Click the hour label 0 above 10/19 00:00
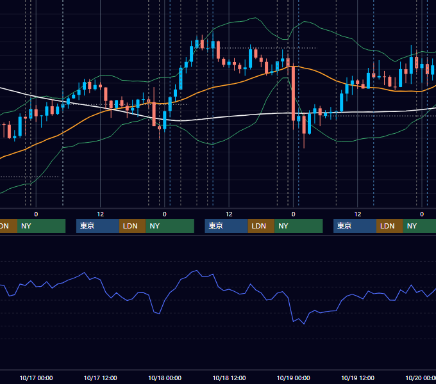 click(294, 214)
